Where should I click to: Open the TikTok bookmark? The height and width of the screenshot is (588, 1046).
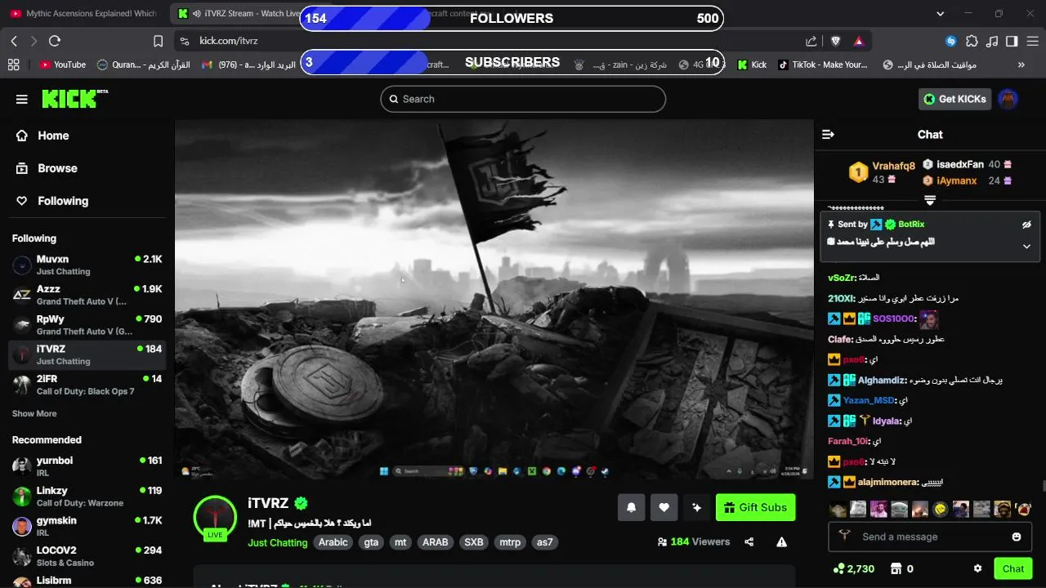[822, 65]
